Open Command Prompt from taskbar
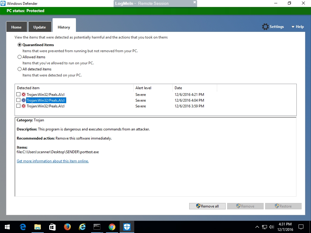 [97, 227]
